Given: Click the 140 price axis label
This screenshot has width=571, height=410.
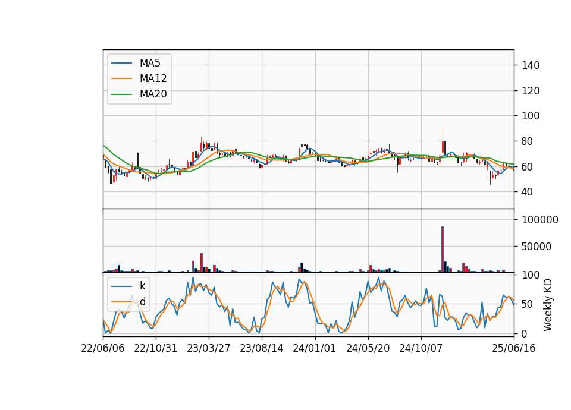Looking at the screenshot, I should 531,65.
